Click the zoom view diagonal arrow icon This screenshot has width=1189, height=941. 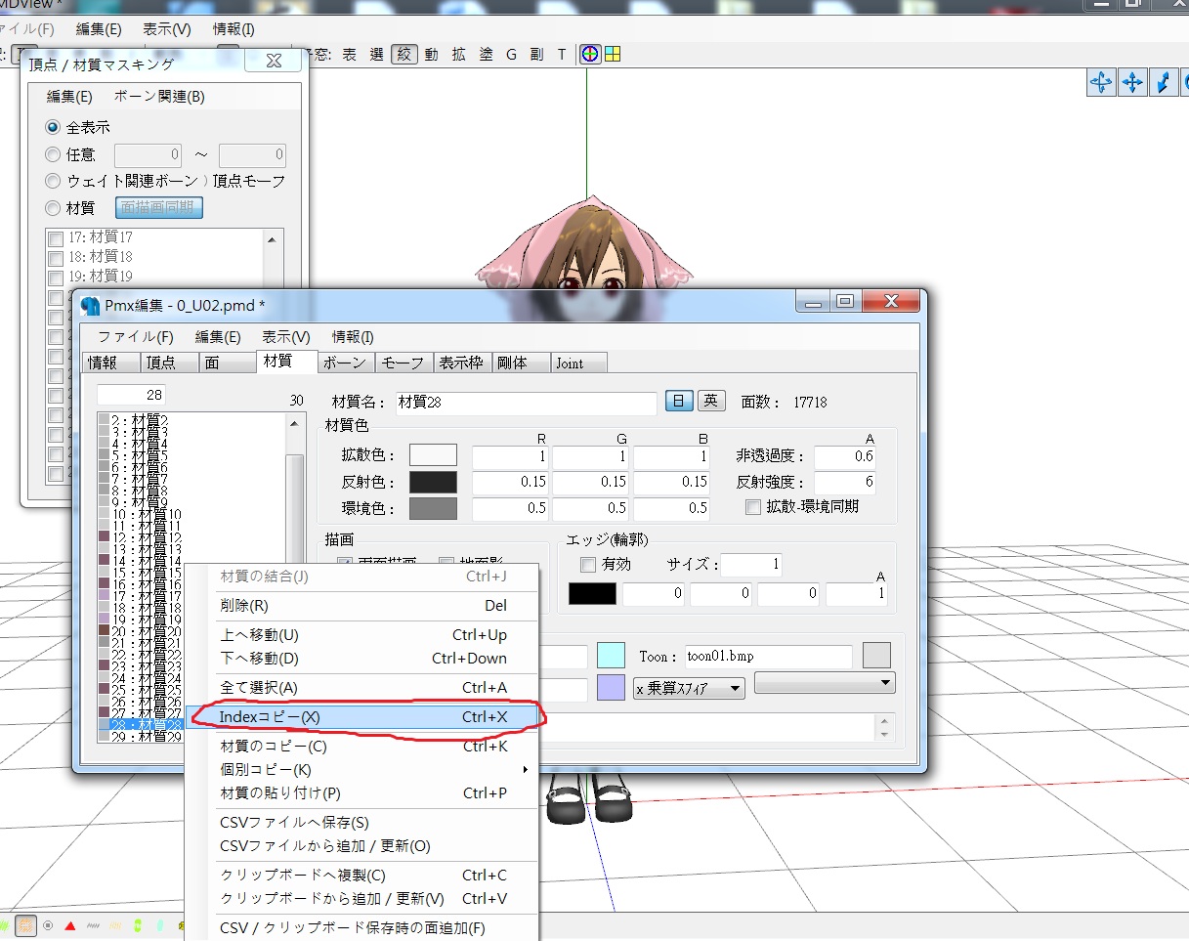pos(1163,83)
